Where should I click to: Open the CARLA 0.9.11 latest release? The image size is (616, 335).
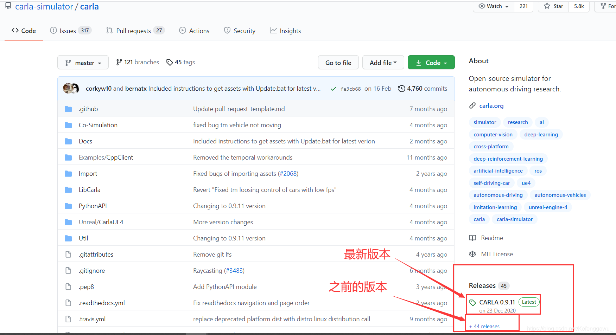tap(497, 302)
